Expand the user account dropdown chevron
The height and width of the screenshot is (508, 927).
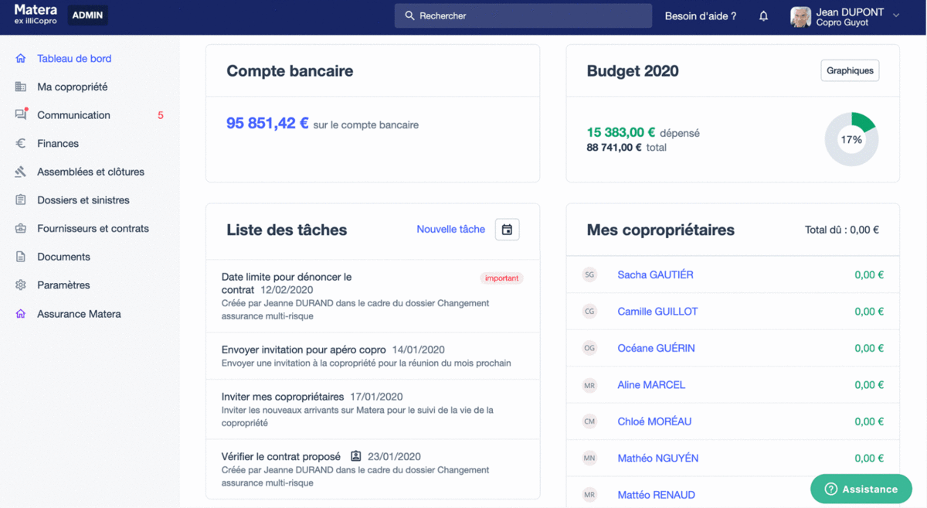tap(896, 15)
